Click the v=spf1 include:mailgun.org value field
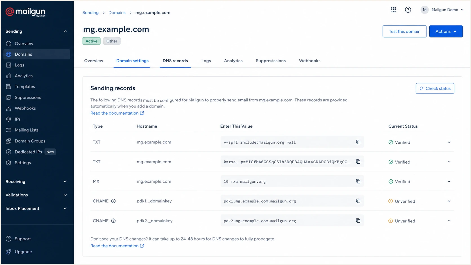Viewport: 471px width, 265px height. click(292, 142)
